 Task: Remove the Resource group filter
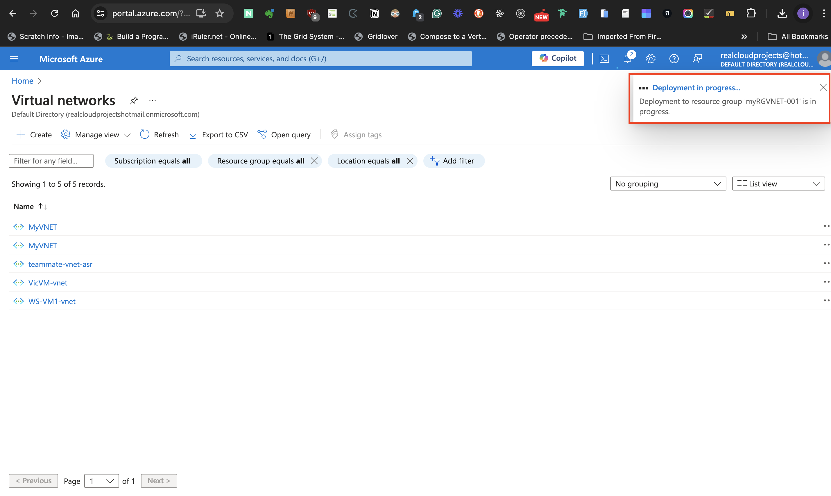click(314, 161)
